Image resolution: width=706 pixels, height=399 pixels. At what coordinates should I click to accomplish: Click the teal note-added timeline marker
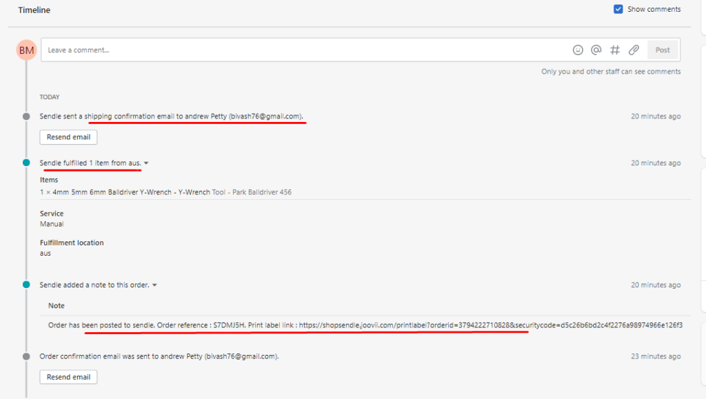coord(26,285)
